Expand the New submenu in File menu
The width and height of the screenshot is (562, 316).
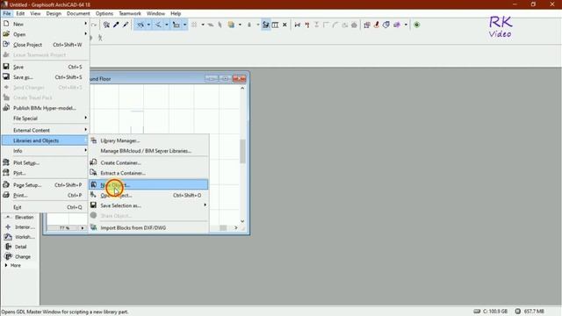point(45,24)
